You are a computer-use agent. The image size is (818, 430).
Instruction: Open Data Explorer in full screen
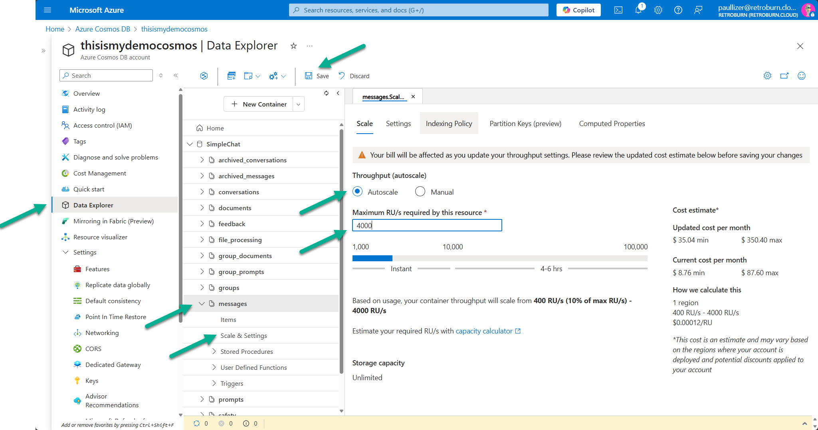(784, 76)
